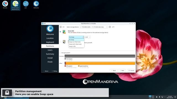Click the 'Select storage device:' label
The image size is (177, 99).
(73, 27)
